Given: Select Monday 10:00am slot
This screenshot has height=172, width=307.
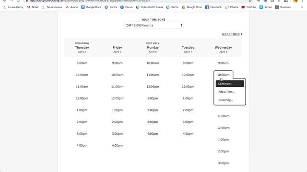Looking at the screenshot, I should [153, 63].
